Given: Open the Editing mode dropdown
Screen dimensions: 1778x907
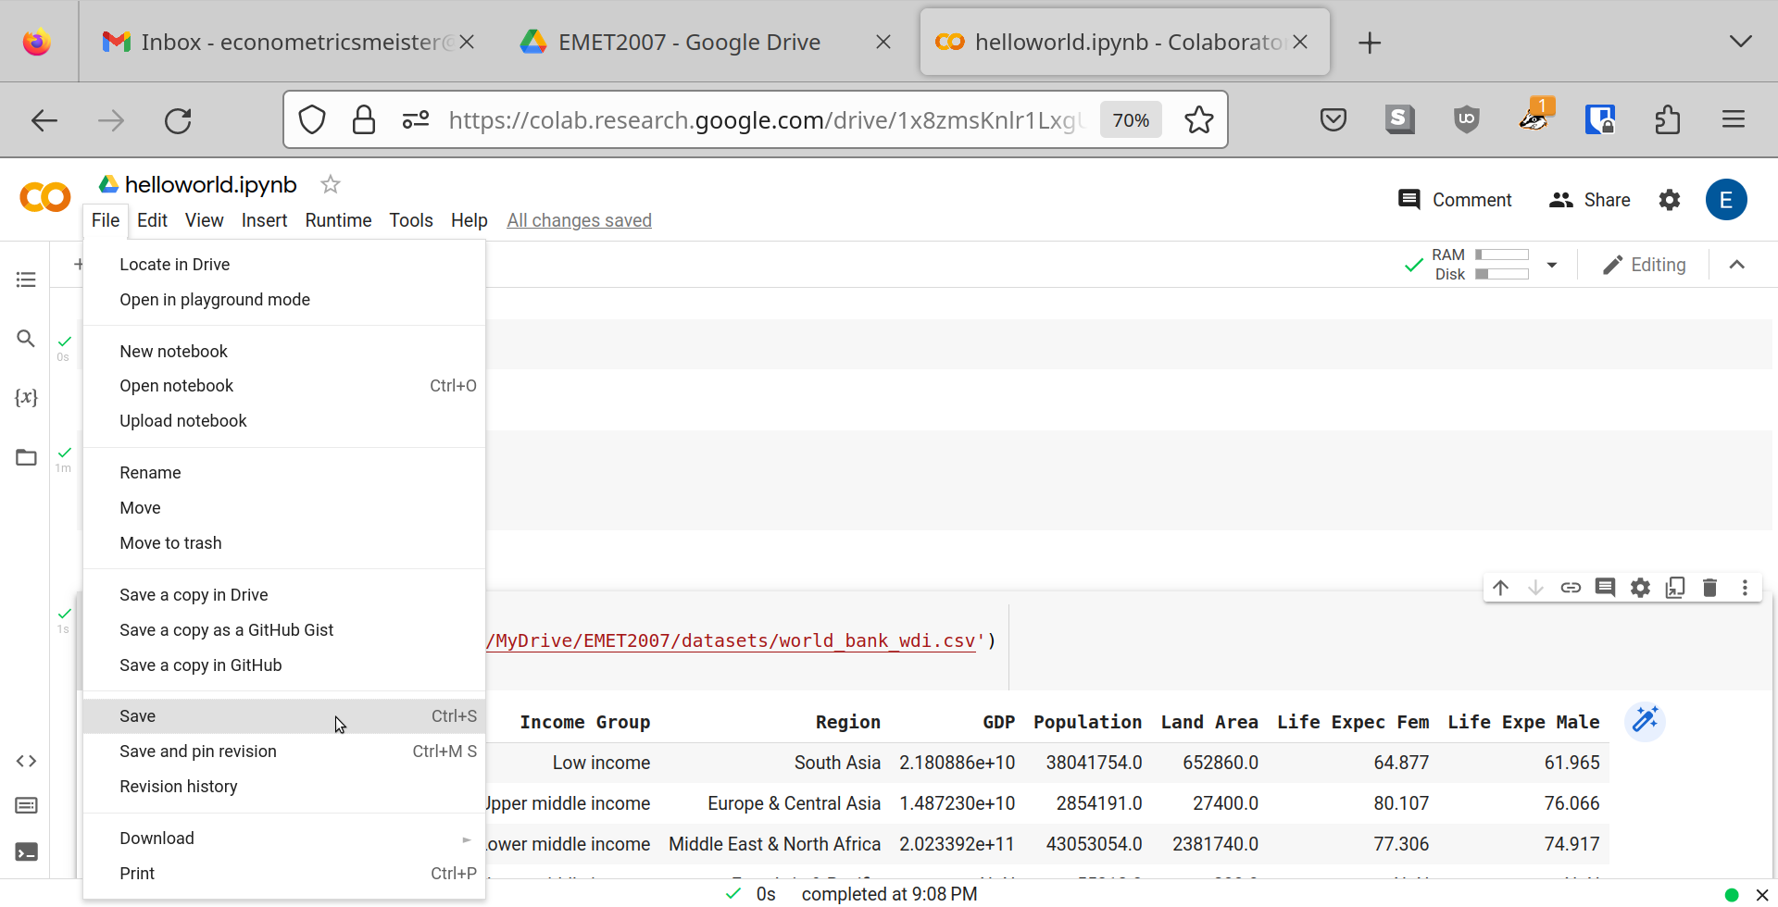Looking at the screenshot, I should [1645, 265].
